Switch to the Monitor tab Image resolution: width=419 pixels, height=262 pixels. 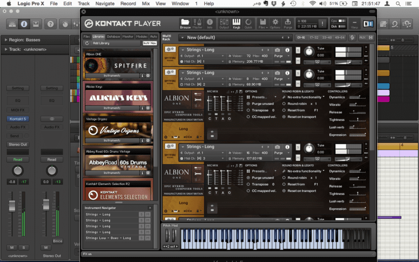click(x=128, y=37)
